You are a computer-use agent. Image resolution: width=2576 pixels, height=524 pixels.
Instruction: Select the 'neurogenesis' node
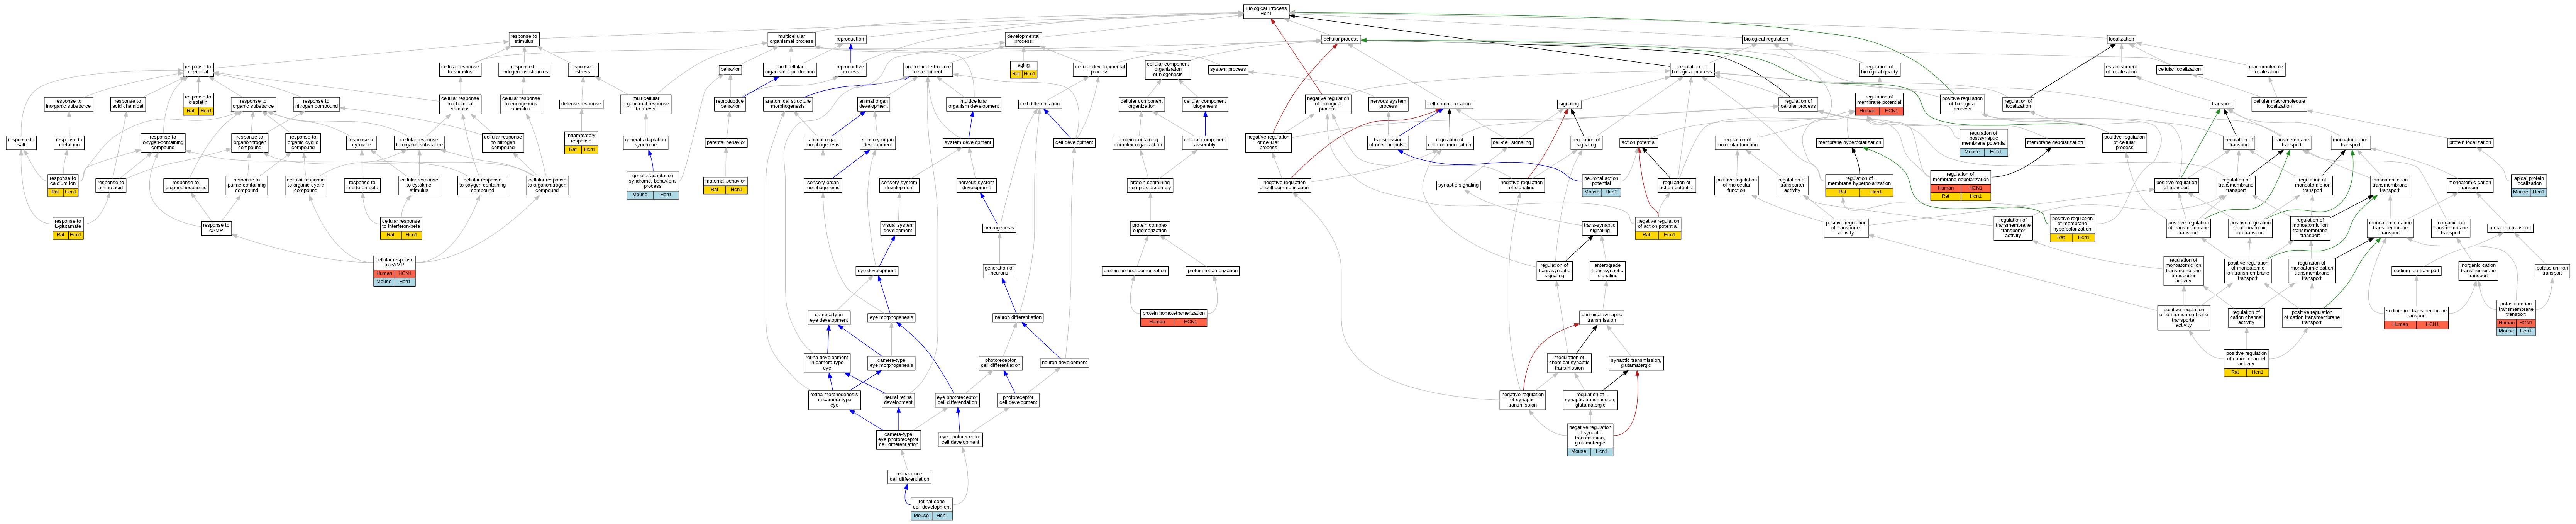click(x=999, y=228)
